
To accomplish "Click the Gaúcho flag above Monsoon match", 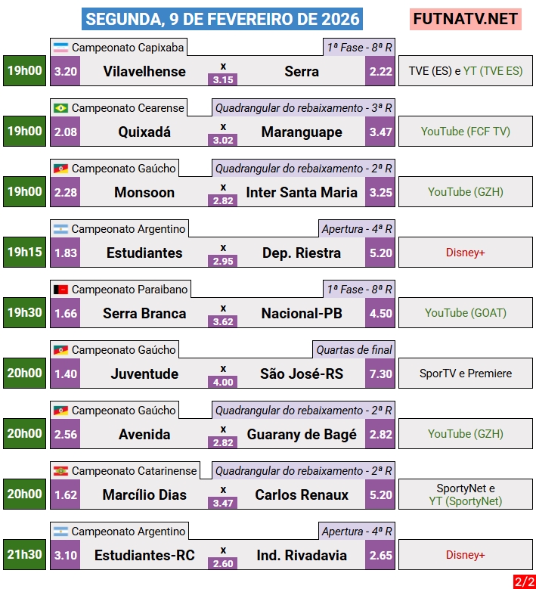I will [60, 169].
